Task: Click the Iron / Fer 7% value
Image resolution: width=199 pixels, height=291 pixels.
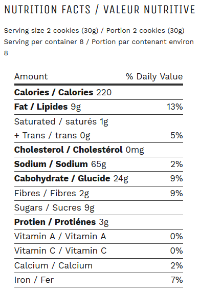Action: point(177,280)
